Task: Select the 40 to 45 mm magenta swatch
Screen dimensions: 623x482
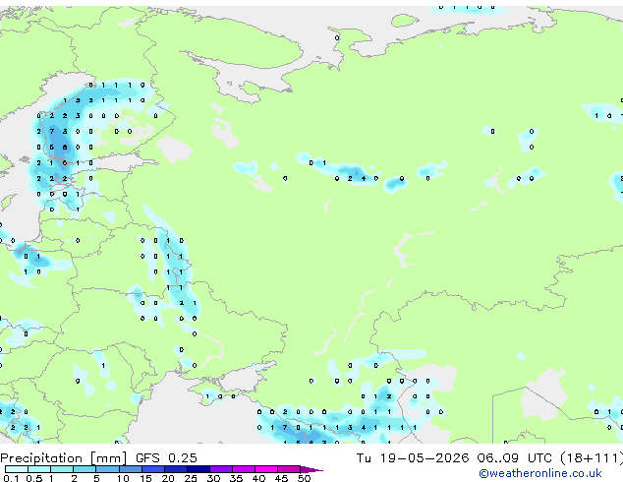Action: [266, 469]
